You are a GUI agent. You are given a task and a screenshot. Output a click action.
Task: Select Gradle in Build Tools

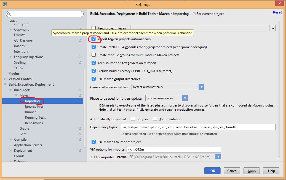(x=24, y=128)
